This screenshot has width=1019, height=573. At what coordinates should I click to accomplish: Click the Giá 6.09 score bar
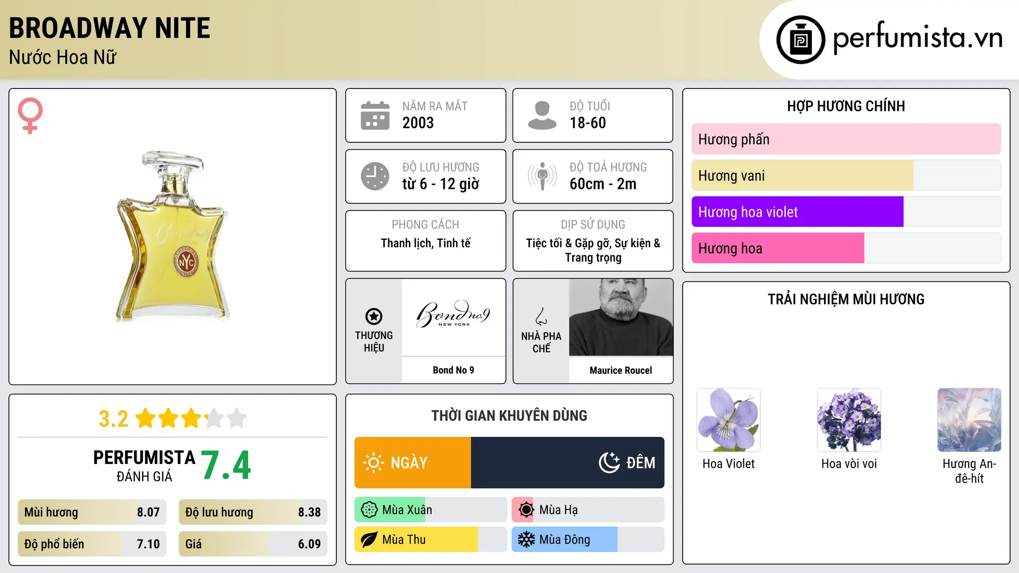pyautogui.click(x=253, y=544)
